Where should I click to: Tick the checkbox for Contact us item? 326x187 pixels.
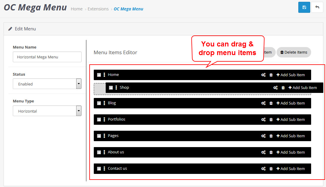[99, 169]
